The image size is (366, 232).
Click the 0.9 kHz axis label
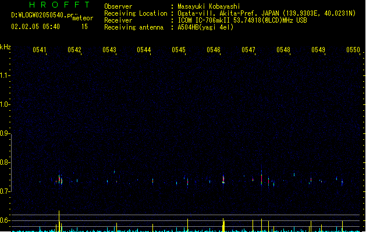[5, 133]
